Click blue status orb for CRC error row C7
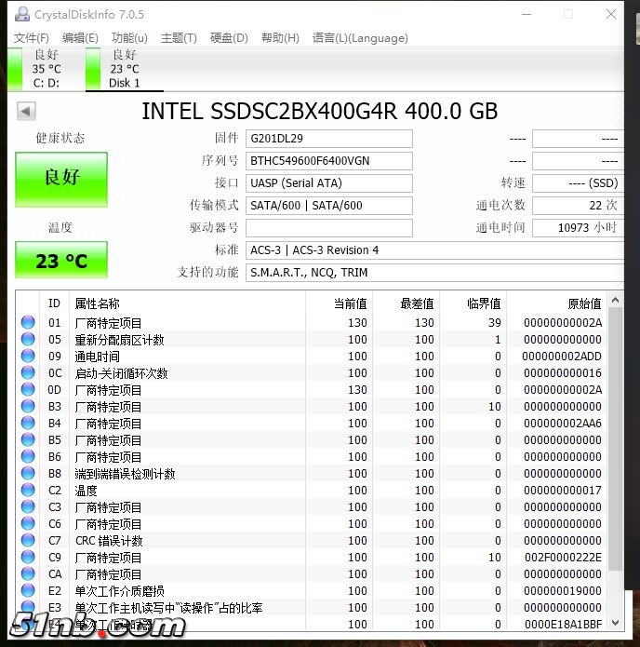640x647 pixels. 28,541
